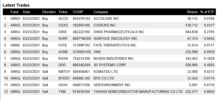Click the Date column header

[26, 12]
